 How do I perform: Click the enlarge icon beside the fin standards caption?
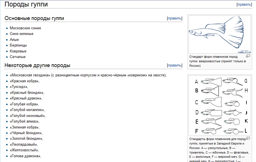(x=248, y=139)
